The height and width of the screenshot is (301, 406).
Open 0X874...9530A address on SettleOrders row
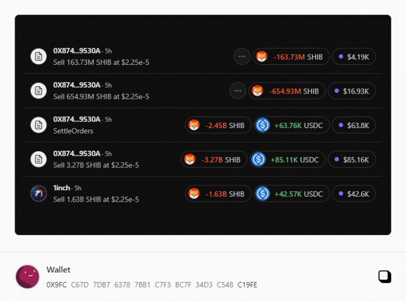point(77,119)
